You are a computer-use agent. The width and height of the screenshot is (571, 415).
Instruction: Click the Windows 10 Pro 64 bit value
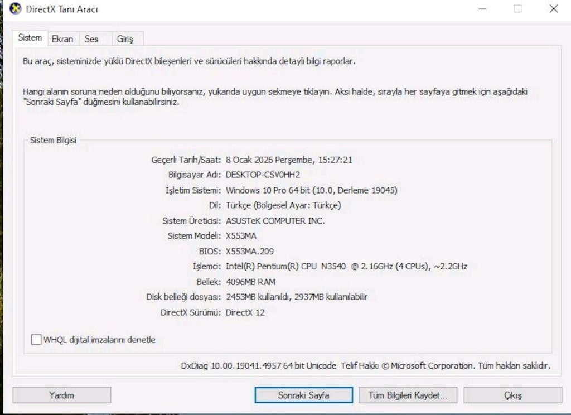point(312,190)
